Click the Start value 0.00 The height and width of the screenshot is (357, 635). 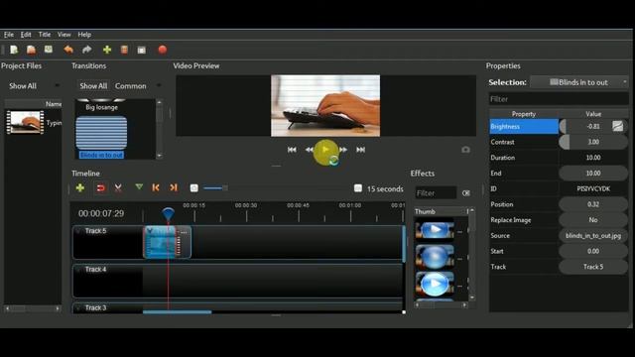(x=593, y=251)
